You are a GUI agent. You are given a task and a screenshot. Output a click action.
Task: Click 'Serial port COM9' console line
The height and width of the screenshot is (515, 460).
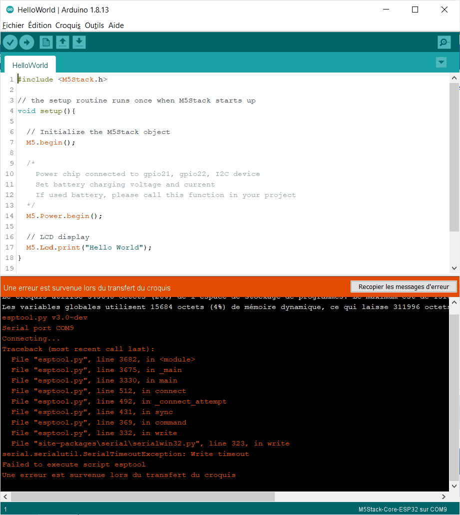(38, 328)
